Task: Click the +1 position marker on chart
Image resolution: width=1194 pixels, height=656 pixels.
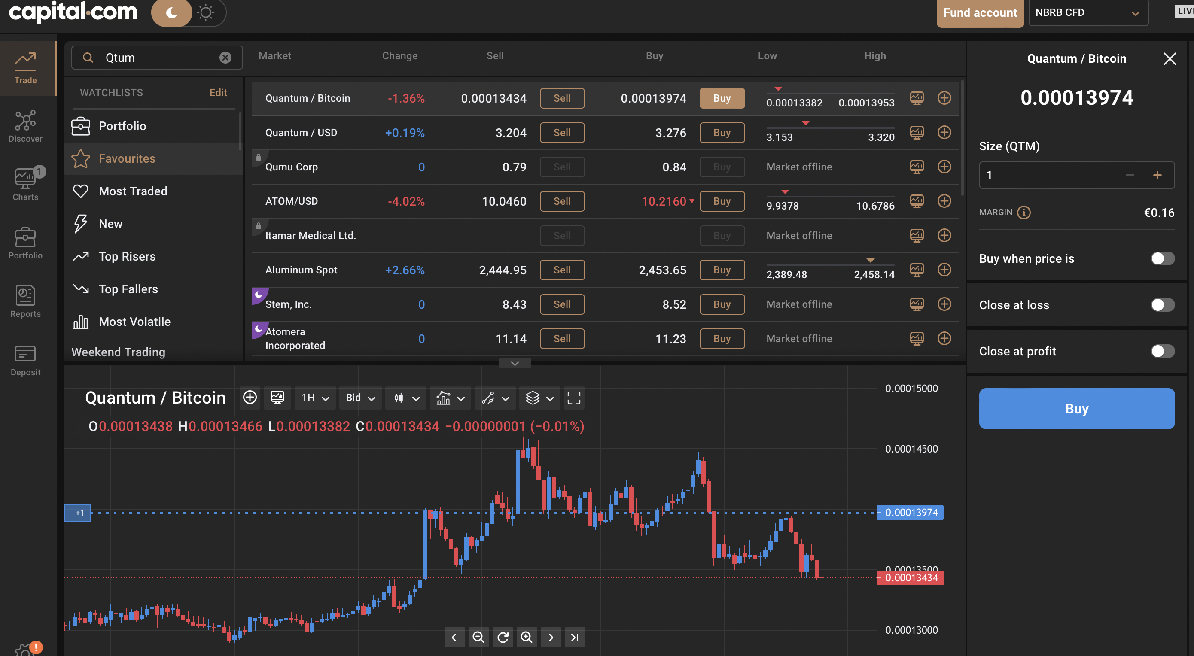Action: [x=78, y=513]
